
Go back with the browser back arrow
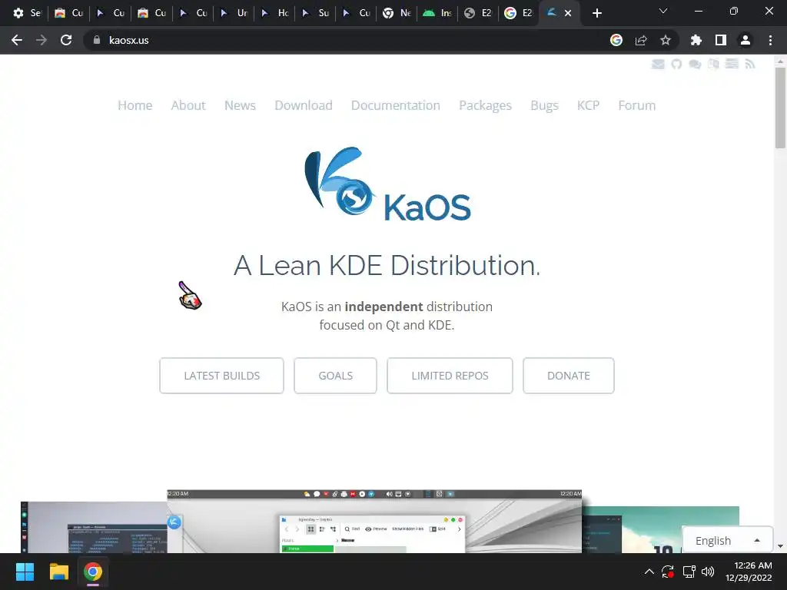[17, 40]
